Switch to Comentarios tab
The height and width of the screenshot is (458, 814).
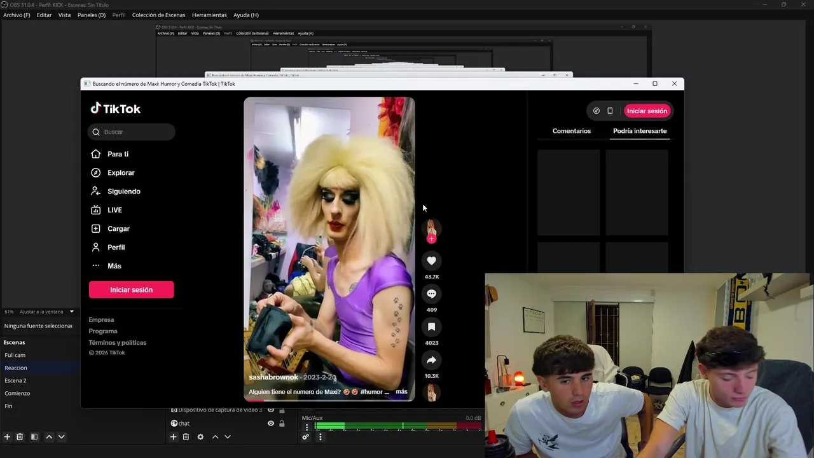572,131
